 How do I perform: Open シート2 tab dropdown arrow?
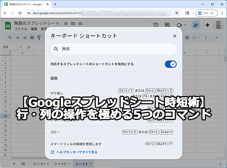click(x=69, y=164)
